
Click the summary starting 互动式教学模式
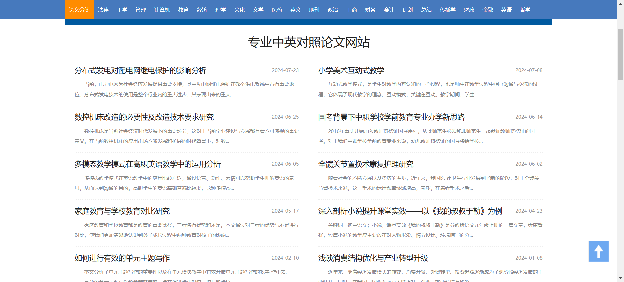point(430,89)
